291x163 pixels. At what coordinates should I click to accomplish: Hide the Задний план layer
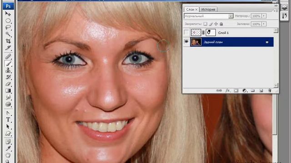click(x=186, y=42)
